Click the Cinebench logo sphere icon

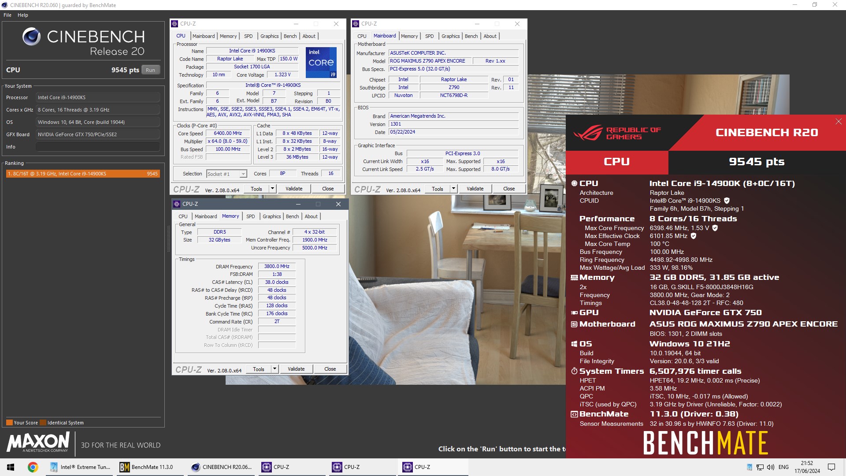(x=31, y=37)
